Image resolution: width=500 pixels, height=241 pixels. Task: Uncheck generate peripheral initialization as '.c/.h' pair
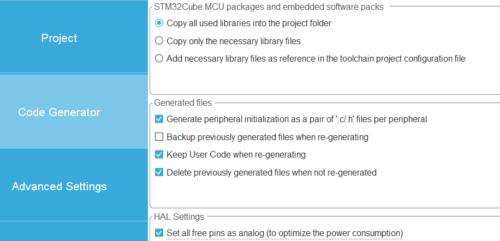(159, 119)
